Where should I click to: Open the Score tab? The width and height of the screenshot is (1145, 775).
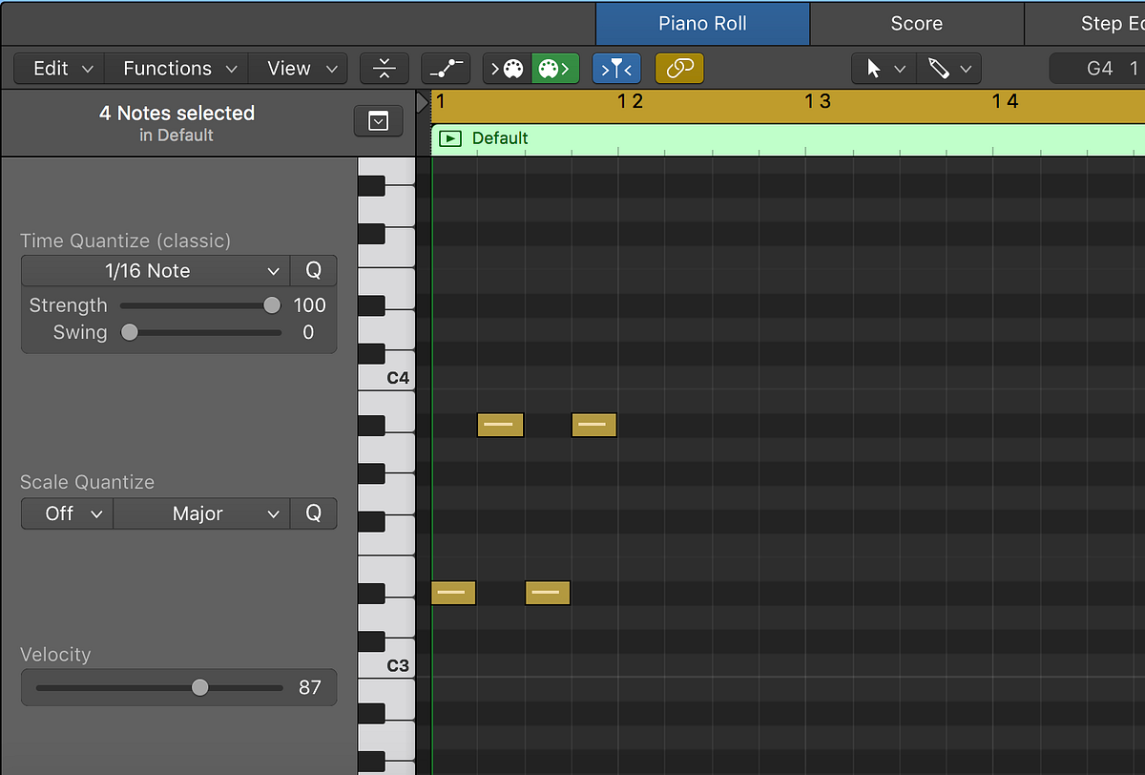tap(916, 24)
